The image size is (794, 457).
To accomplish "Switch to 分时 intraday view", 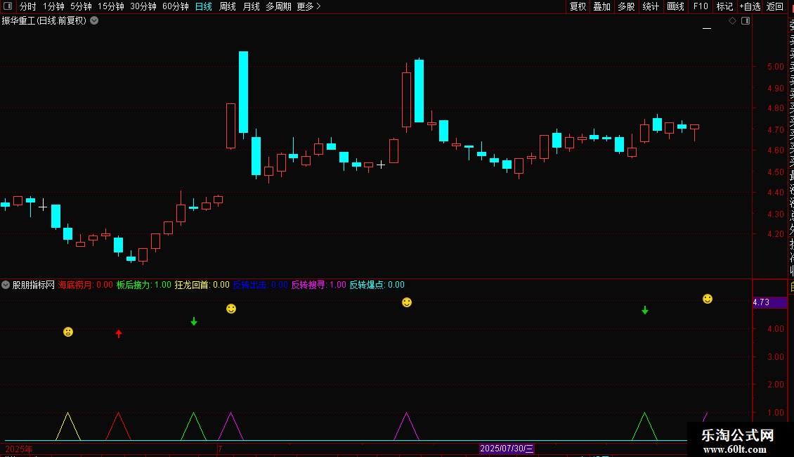I will [x=28, y=6].
